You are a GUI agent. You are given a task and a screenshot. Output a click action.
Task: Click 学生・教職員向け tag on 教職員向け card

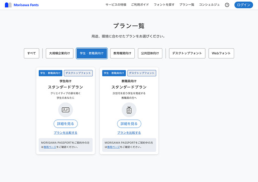point(114,73)
